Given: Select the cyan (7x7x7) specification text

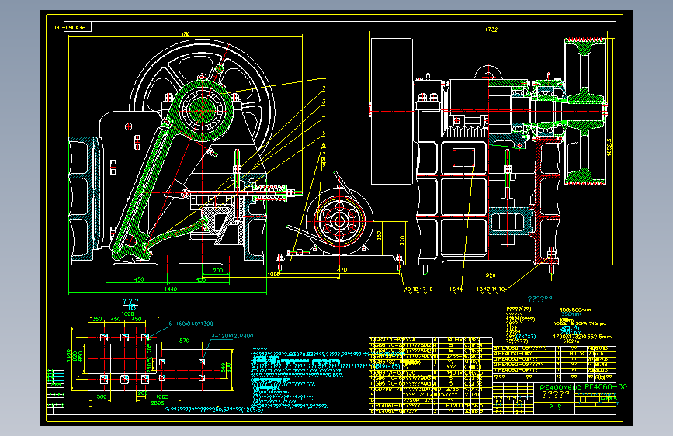Looking at the screenshot, I should (525, 337).
